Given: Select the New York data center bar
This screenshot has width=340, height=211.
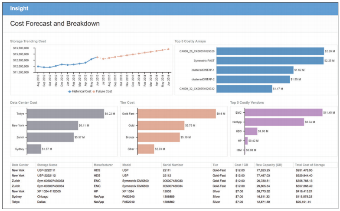Looking at the screenshot, I should coord(52,125).
